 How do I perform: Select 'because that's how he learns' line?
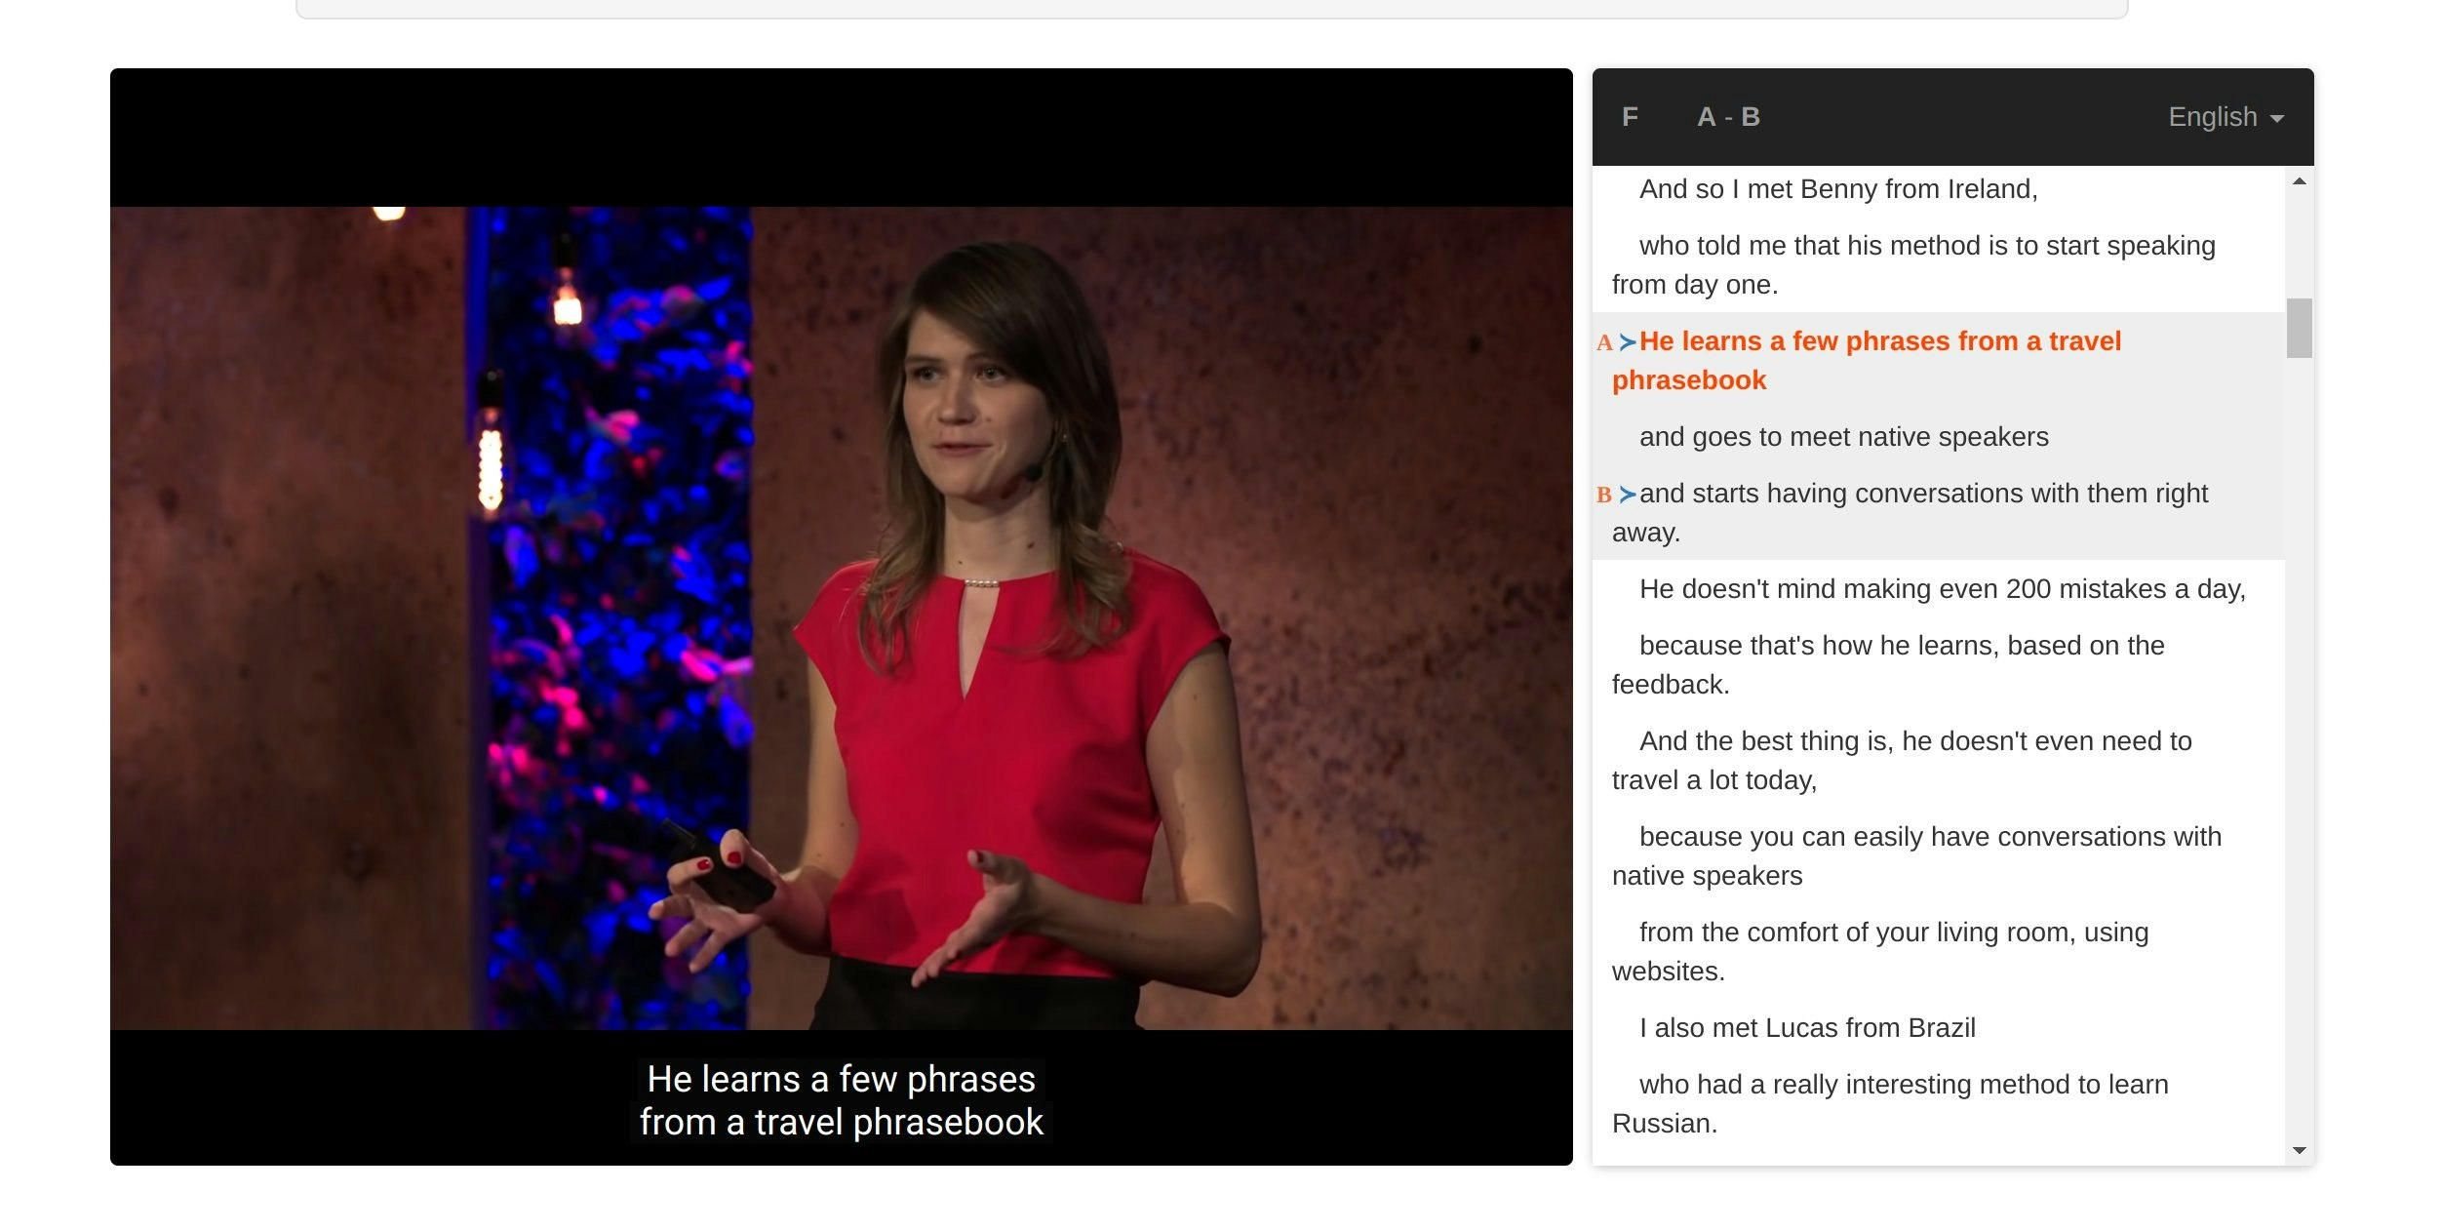coord(1901,646)
